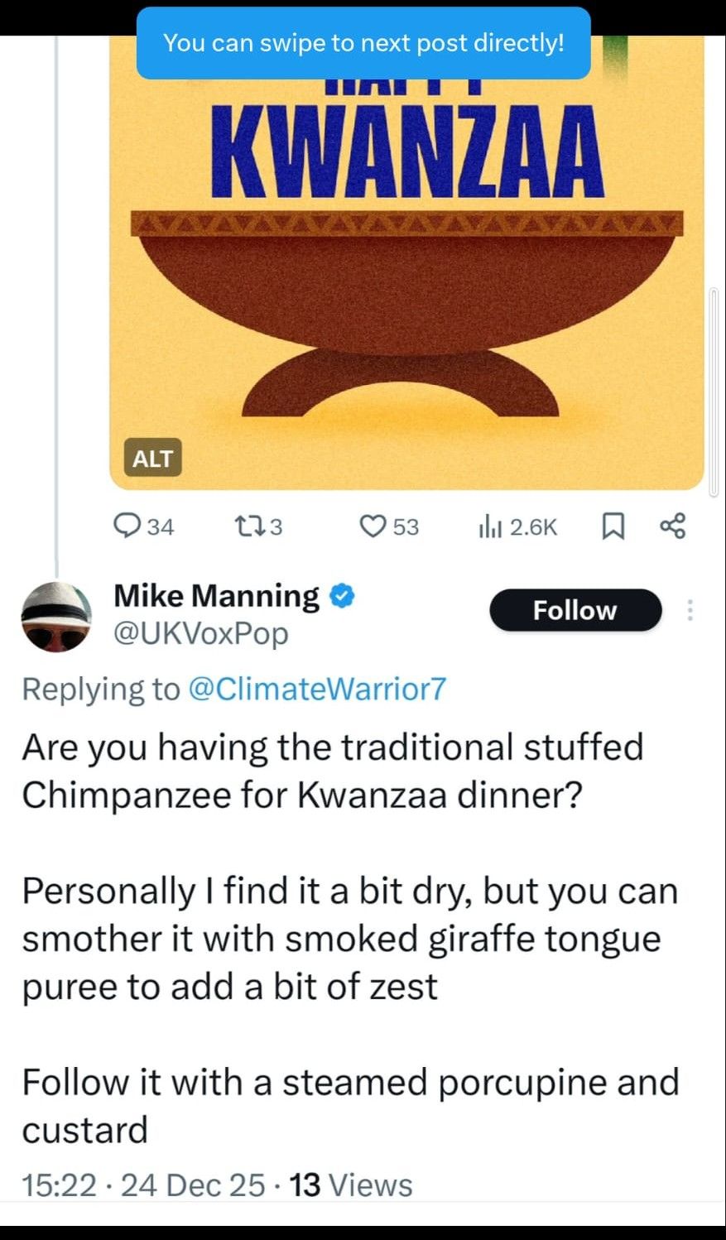Screen dimensions: 726x1240
Task: Tap the swipe to next post tooltip
Action: pos(363,43)
